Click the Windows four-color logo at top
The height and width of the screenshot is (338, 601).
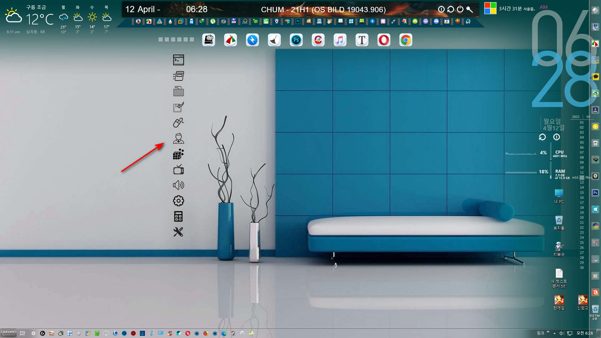490,8
